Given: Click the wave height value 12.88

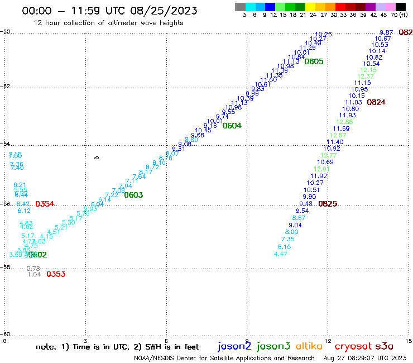Looking at the screenshot, I should click(x=344, y=122).
